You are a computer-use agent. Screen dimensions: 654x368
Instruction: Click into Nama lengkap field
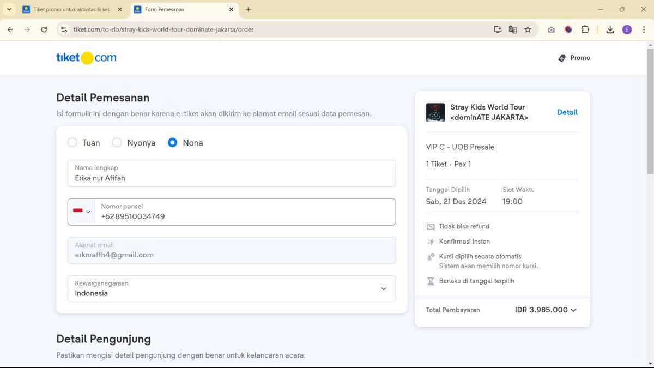pos(232,173)
